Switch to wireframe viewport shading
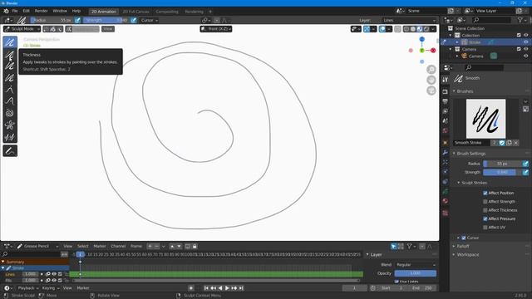The image size is (532, 299). 406,29
